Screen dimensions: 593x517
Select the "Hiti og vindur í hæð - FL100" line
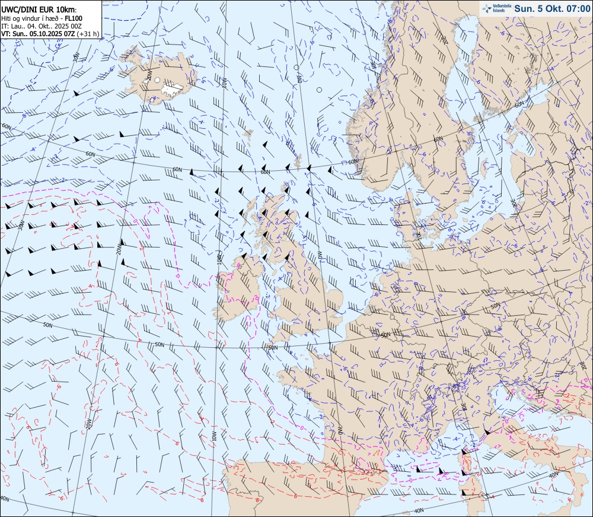click(x=42, y=18)
